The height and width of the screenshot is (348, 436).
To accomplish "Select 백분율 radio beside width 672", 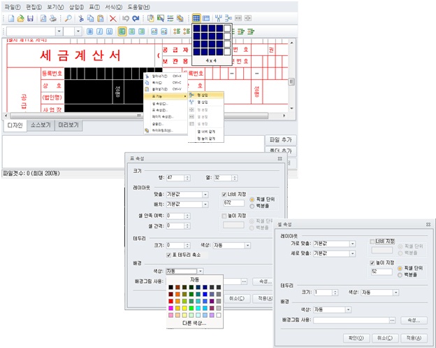I will (252, 206).
